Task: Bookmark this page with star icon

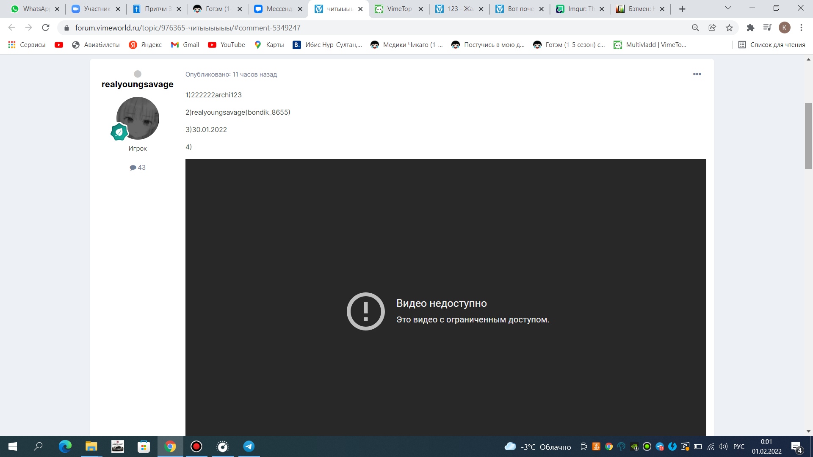Action: click(729, 28)
